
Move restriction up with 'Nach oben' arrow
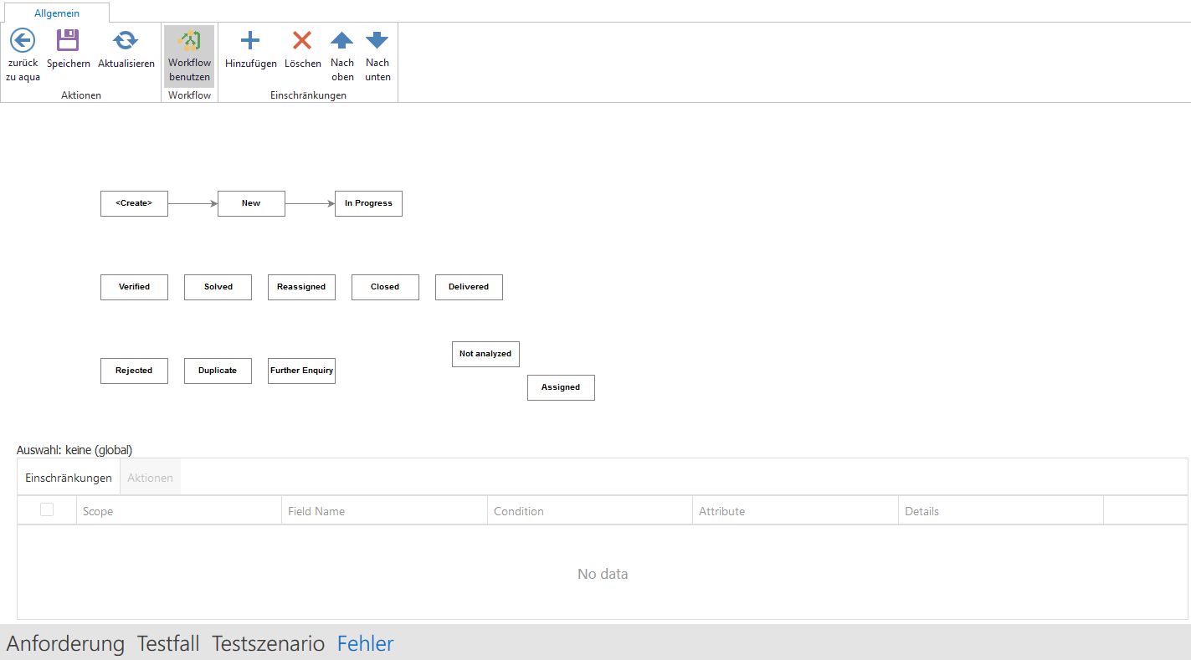coord(341,41)
